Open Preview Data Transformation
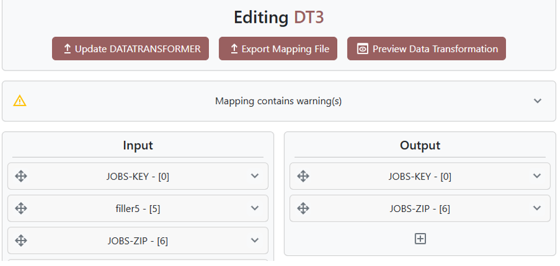The width and height of the screenshot is (560, 266). [426, 49]
